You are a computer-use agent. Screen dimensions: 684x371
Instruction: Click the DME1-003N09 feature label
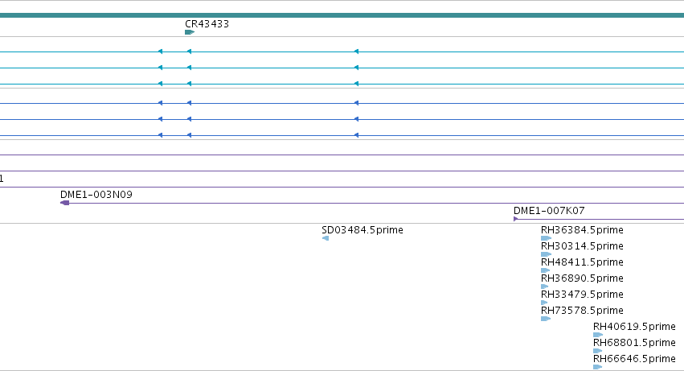96,195
